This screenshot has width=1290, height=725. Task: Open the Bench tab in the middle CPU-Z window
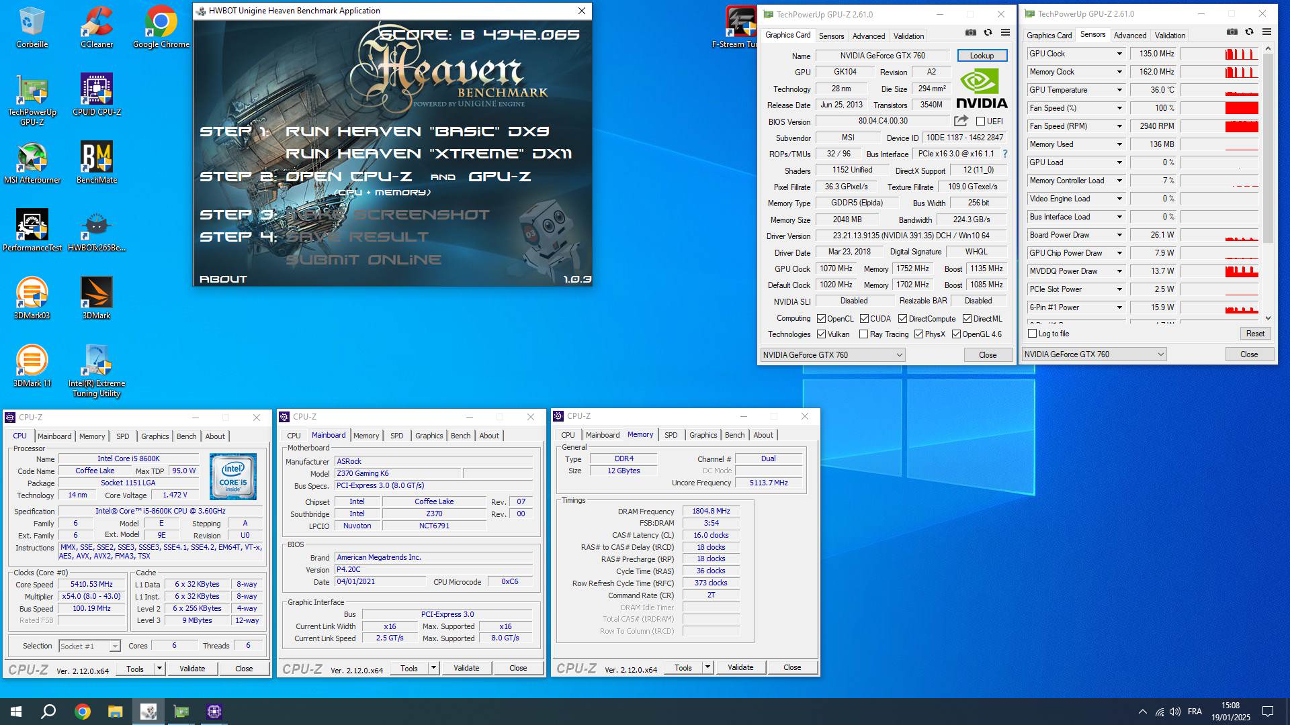[460, 436]
